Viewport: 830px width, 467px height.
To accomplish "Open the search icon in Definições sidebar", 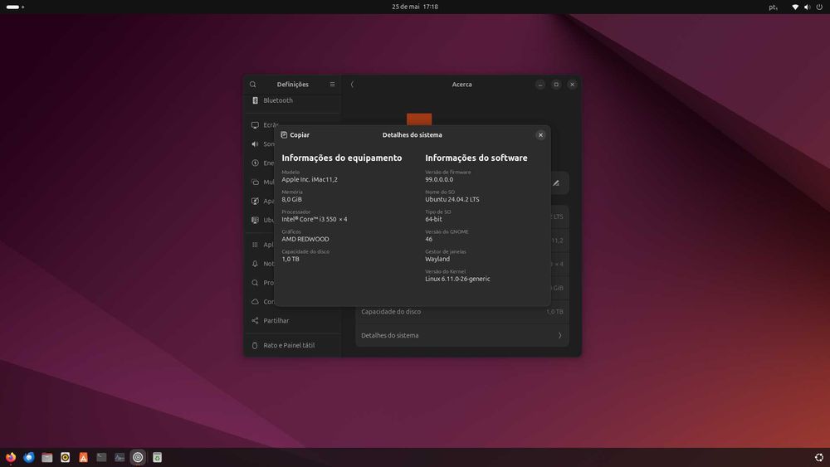I will point(252,85).
